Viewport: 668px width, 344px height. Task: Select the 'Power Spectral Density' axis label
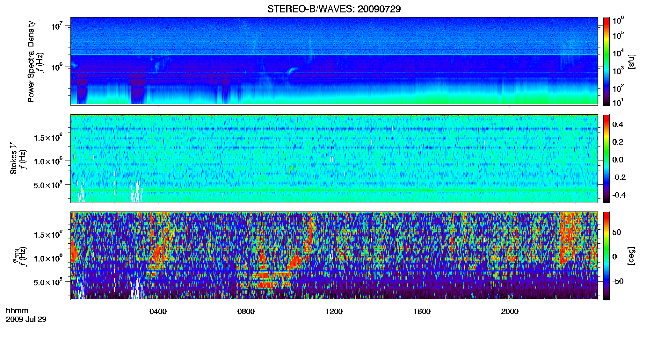tap(31, 61)
